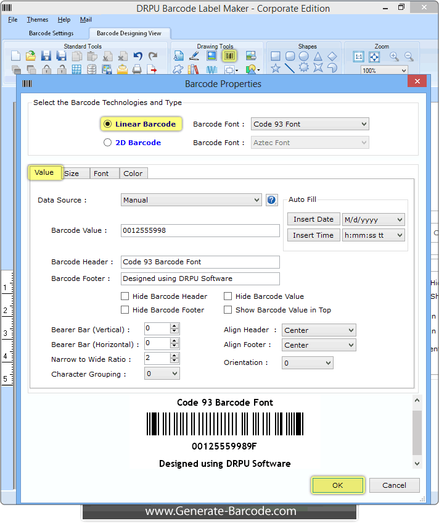Screen dimensions: 439x523
Task: Select the Linear Barcode radio button
Action: [x=107, y=124]
